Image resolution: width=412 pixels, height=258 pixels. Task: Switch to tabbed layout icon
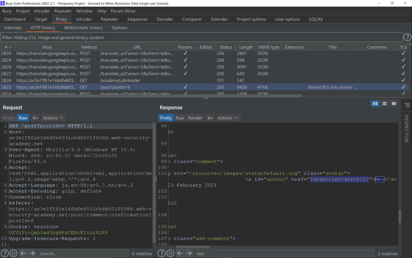pos(394,104)
